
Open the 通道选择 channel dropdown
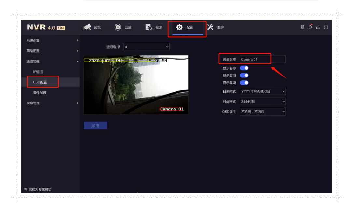point(146,47)
